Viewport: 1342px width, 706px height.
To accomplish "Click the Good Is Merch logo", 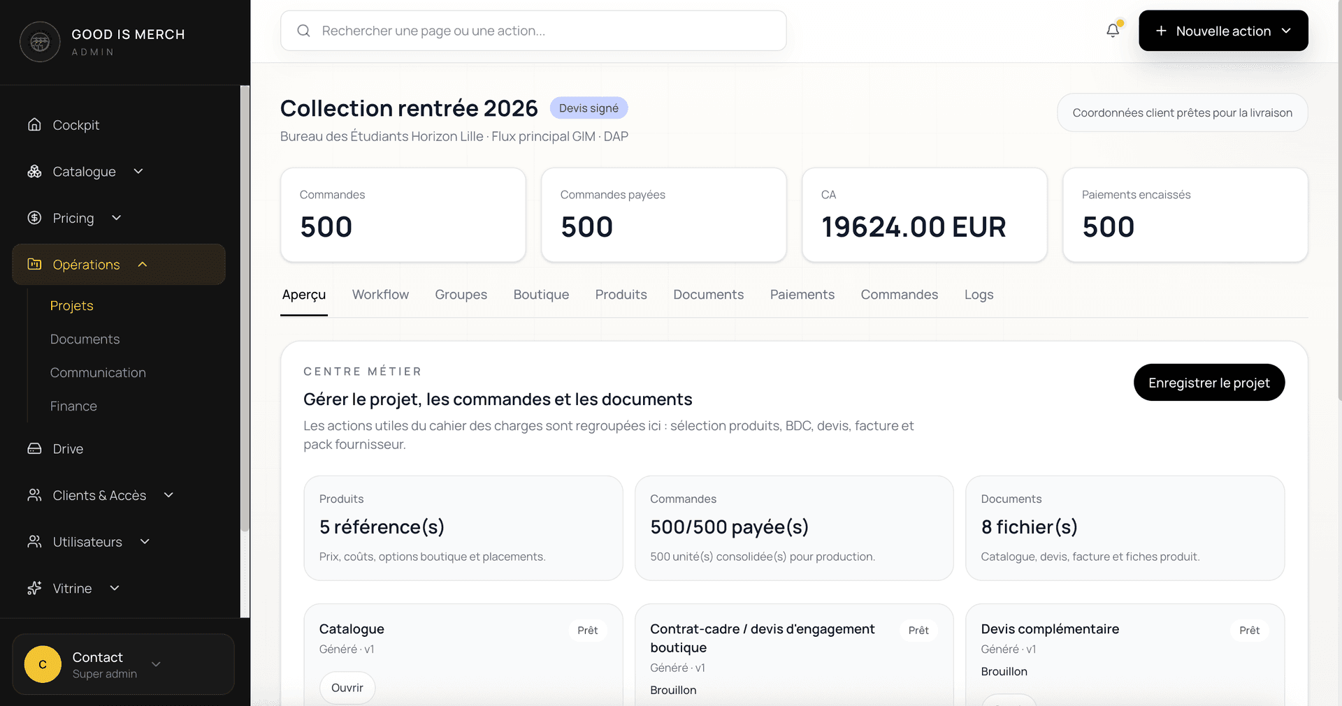I will coord(40,42).
